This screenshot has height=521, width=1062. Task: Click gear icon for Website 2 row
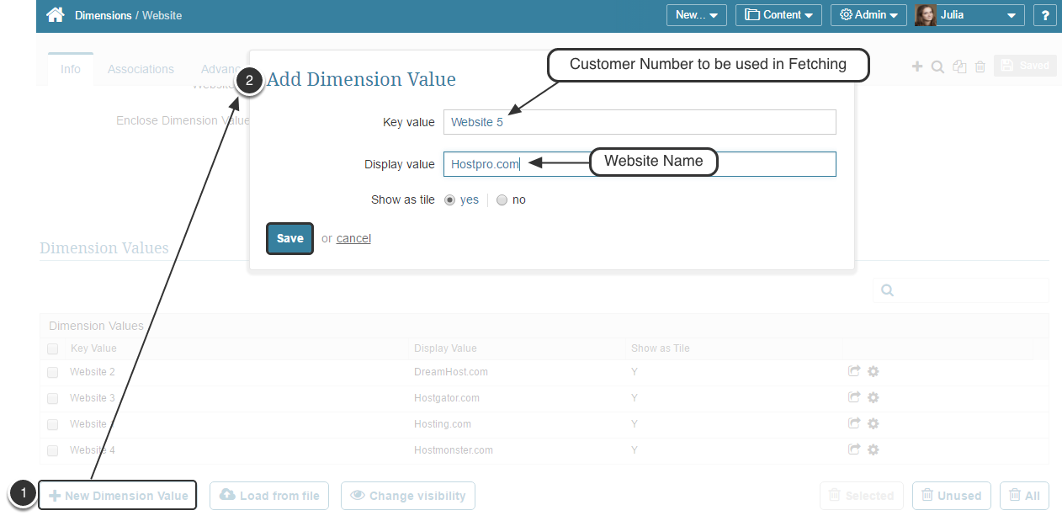[x=873, y=372]
